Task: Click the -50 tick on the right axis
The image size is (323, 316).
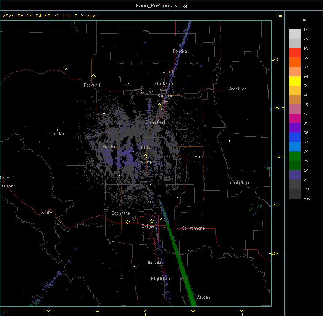Action: point(275,205)
